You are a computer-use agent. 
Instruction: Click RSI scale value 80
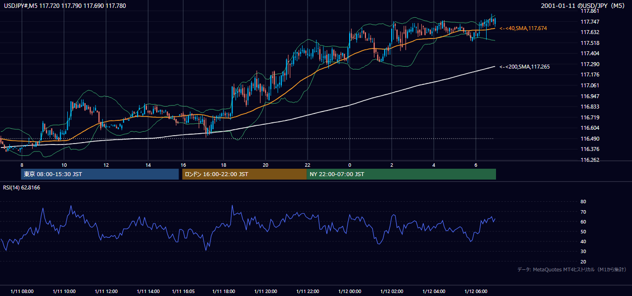click(583, 202)
